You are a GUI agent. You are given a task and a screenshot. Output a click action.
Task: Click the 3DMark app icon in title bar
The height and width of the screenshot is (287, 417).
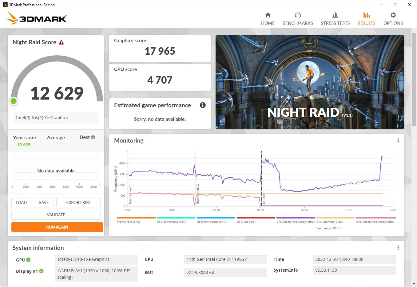(5, 5)
